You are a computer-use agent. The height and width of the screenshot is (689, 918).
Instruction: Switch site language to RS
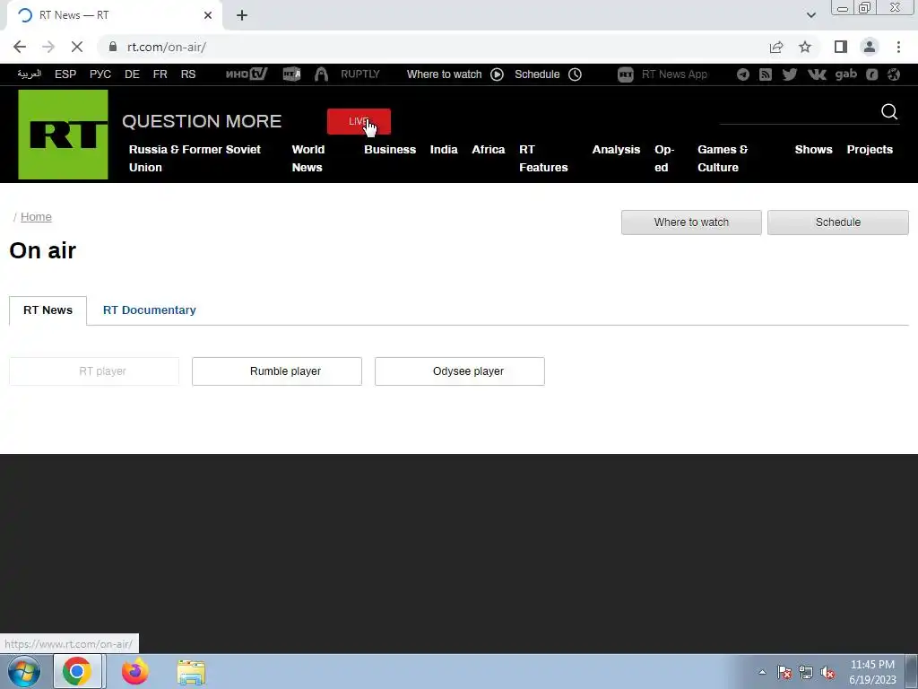[188, 74]
